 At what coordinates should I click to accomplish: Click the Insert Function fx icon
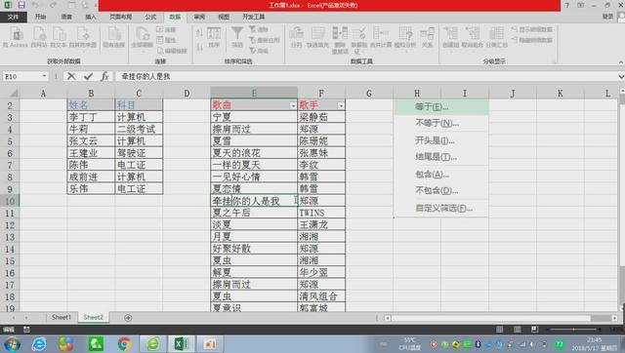104,76
